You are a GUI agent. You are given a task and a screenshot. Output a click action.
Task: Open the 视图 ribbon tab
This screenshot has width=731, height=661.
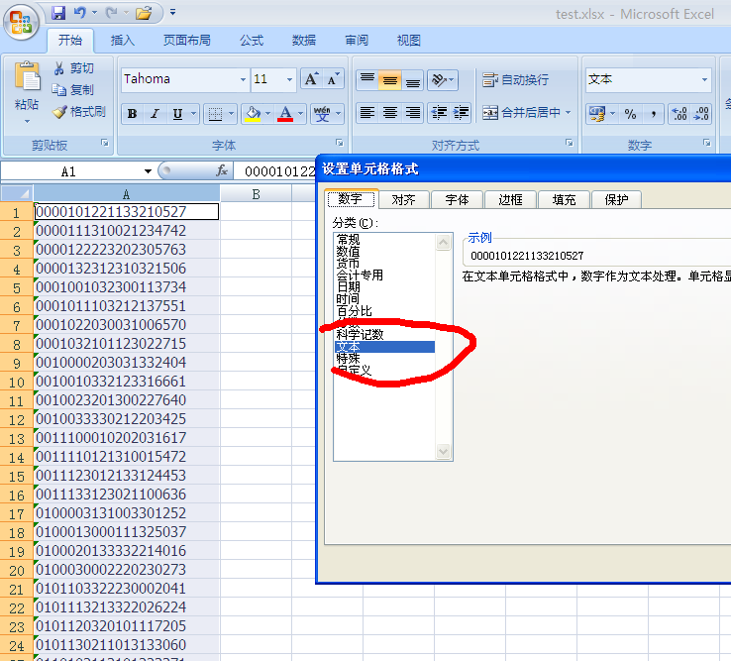pos(409,41)
